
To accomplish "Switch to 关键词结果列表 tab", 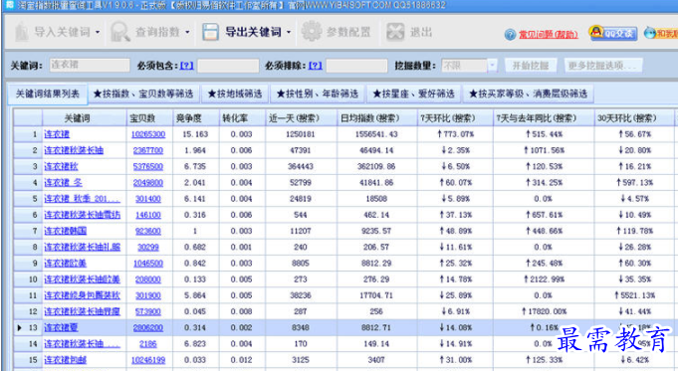I will 48,93.
